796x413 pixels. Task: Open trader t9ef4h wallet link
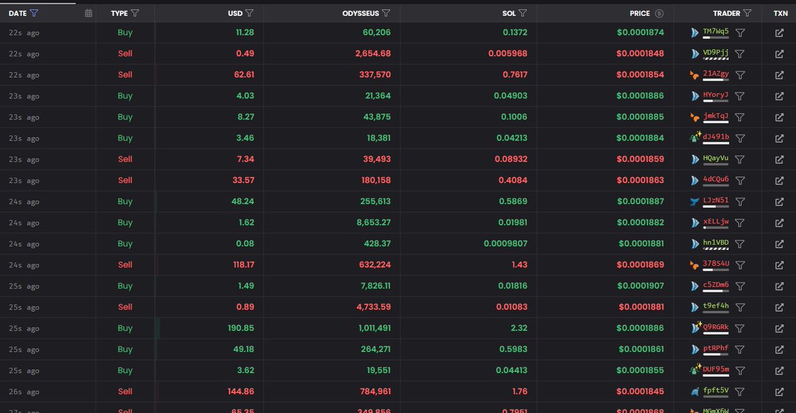pos(716,306)
